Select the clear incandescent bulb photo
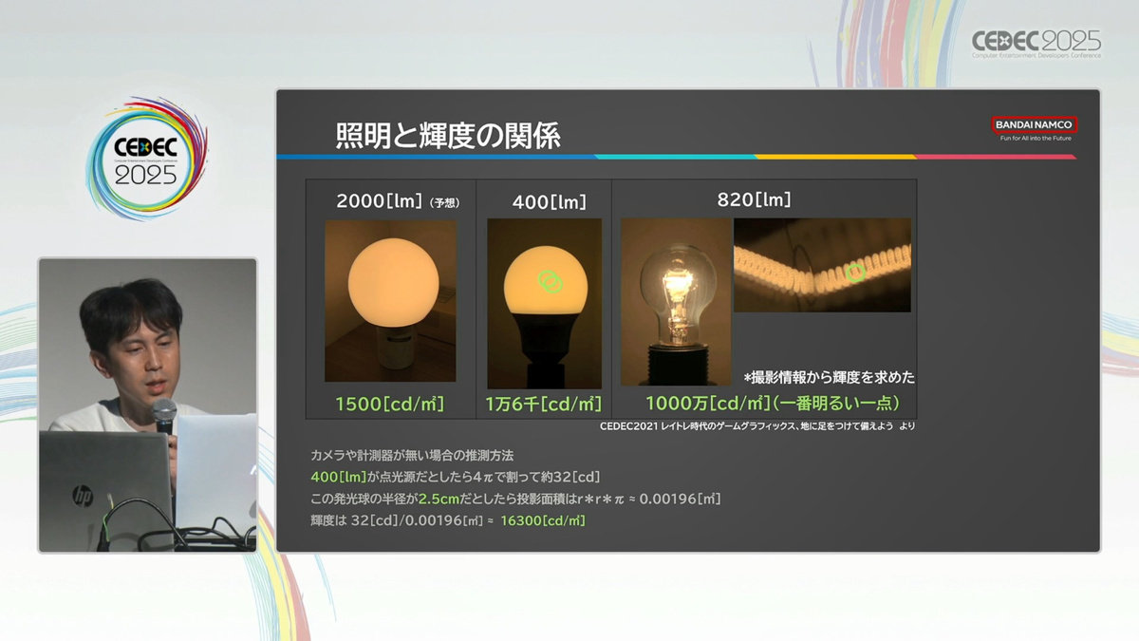 pos(676,301)
